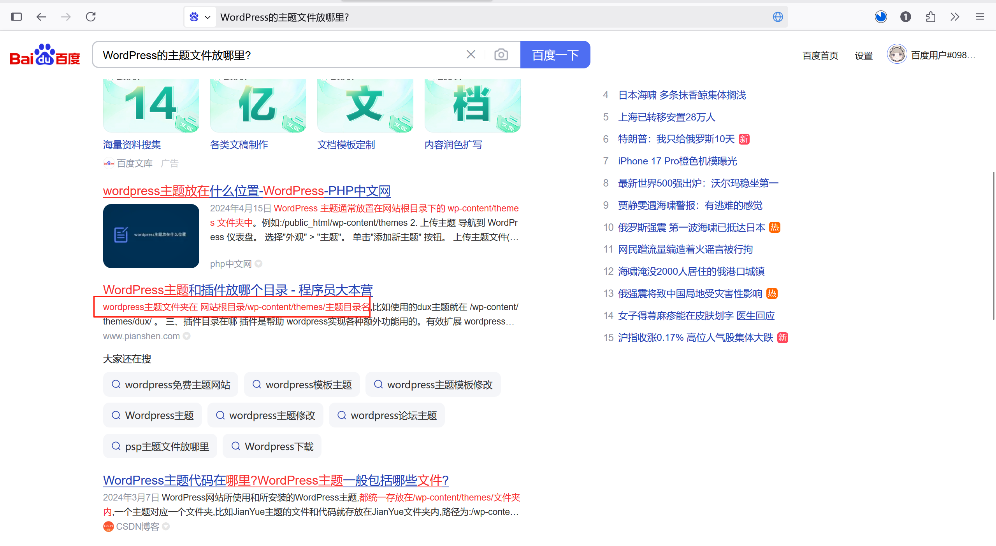Open the 海量资料搜集 thumbnail card
996x546 pixels.
click(x=151, y=106)
